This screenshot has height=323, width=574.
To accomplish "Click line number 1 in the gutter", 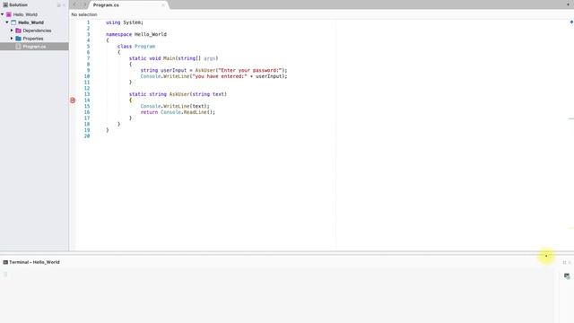I will tap(88, 22).
